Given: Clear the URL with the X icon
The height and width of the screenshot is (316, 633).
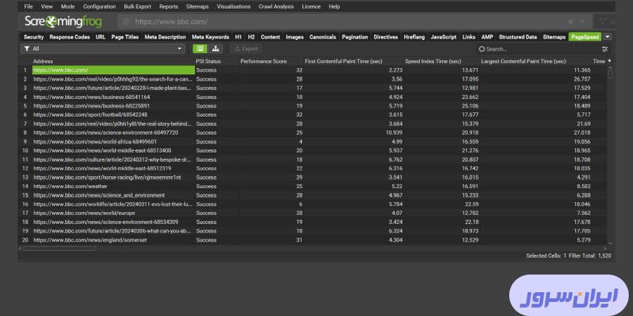Looking at the screenshot, I should [x=571, y=22].
